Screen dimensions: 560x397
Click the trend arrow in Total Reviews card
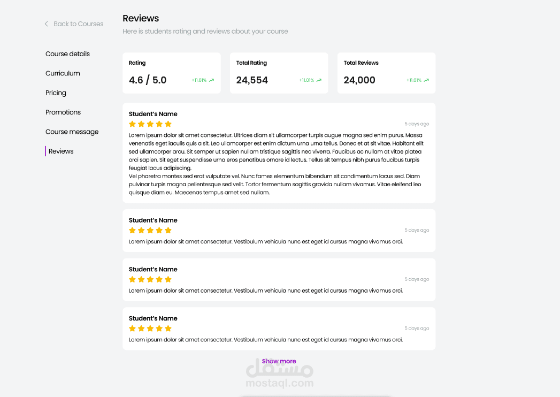click(426, 80)
